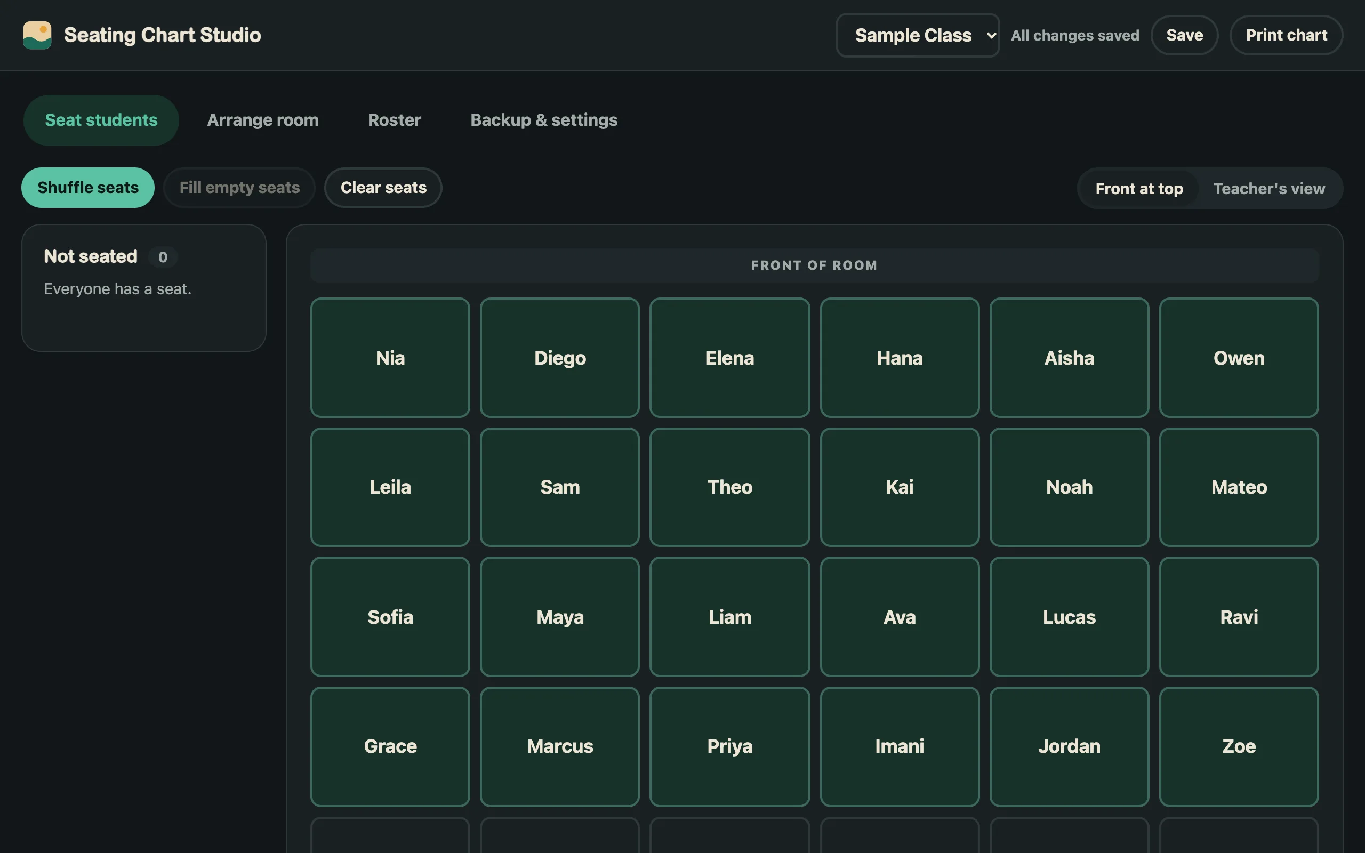Go to the Roster tab
1365x853 pixels.
(x=394, y=120)
